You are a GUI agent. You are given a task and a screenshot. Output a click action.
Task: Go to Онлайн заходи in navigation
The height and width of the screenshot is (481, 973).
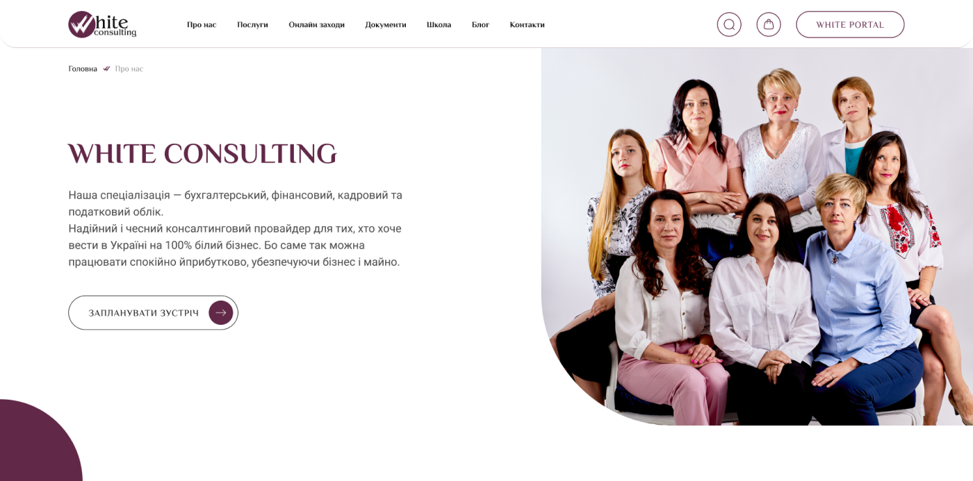pos(317,25)
